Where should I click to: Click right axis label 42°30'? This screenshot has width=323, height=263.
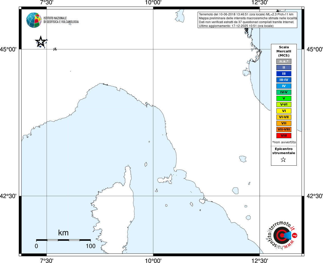tap(315, 196)
